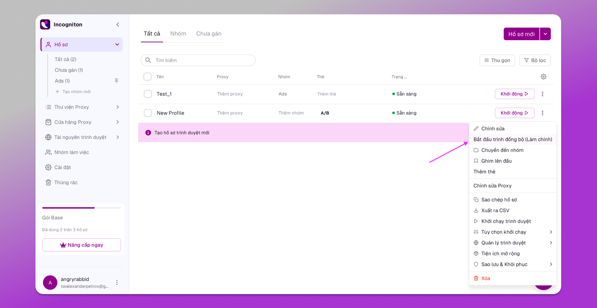Click the Thu gọn button
The image size is (597, 308).
click(x=497, y=60)
